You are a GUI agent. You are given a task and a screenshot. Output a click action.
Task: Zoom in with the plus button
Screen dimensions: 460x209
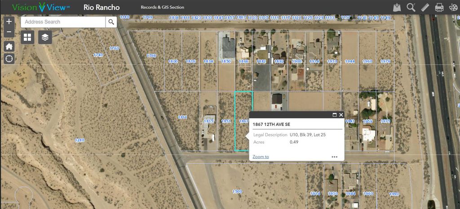tap(9, 21)
